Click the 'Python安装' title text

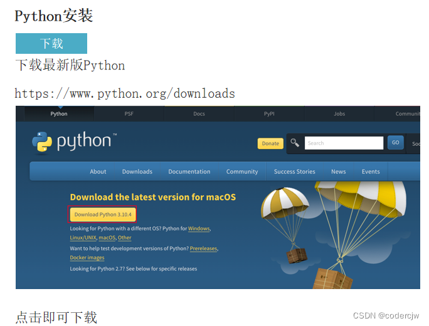(x=54, y=16)
